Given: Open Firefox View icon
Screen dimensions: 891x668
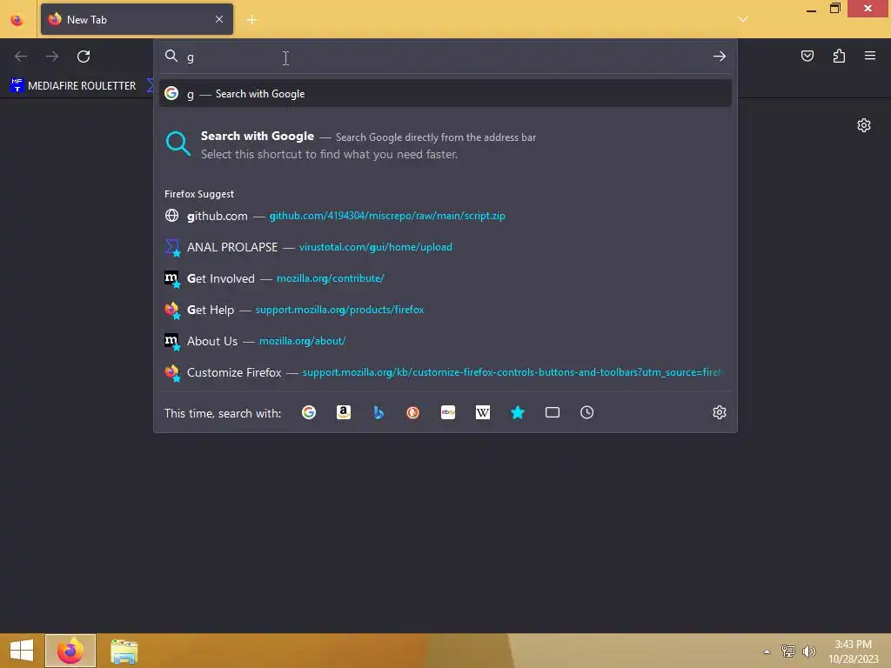Looking at the screenshot, I should [17, 20].
